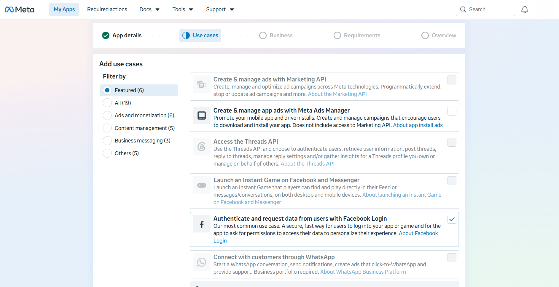This screenshot has height=287, width=559.
Task: Click the Meta logo
Action: pyautogui.click(x=20, y=9)
